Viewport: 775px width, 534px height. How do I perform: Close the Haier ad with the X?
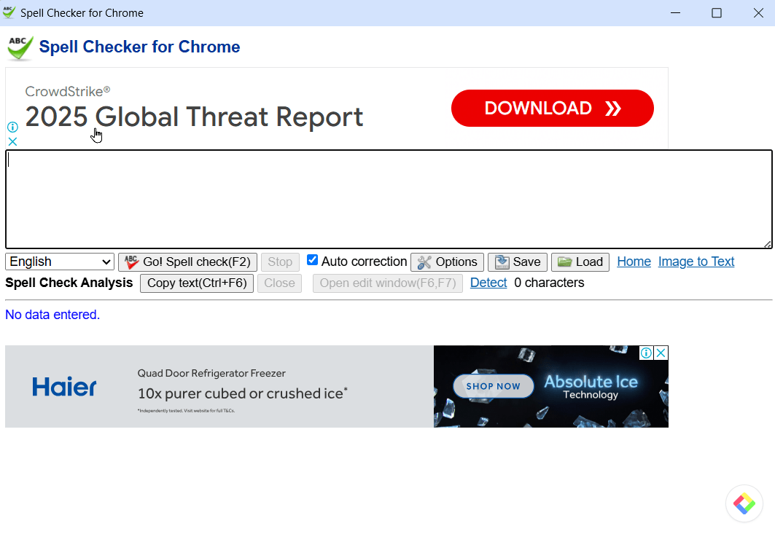tap(661, 353)
